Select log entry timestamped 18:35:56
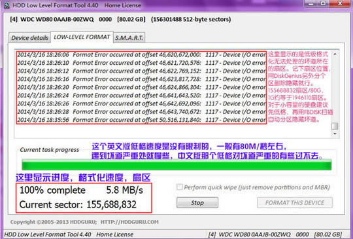The width and height of the screenshot is (353, 239). [x=141, y=120]
